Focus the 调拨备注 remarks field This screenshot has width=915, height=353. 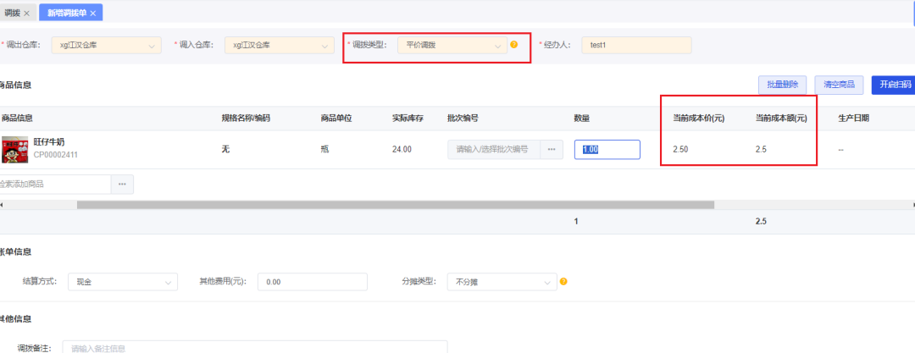pyautogui.click(x=254, y=347)
